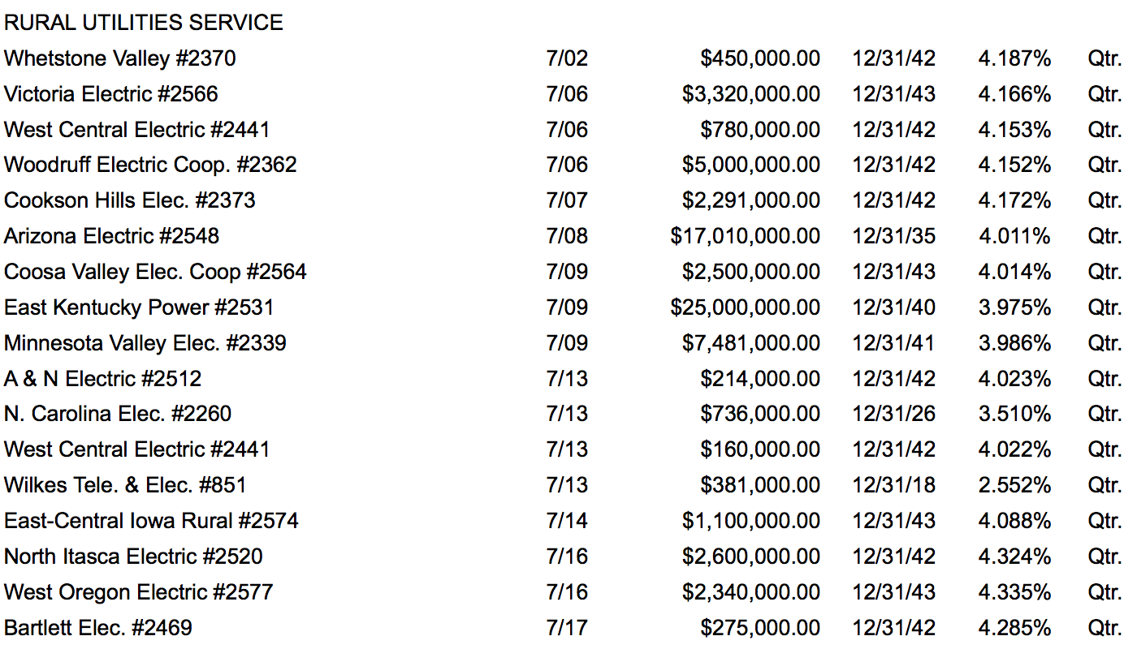This screenshot has height=649, width=1137.
Task: Select Coosa Valley Elec. Coop #2564
Action: coord(155,272)
